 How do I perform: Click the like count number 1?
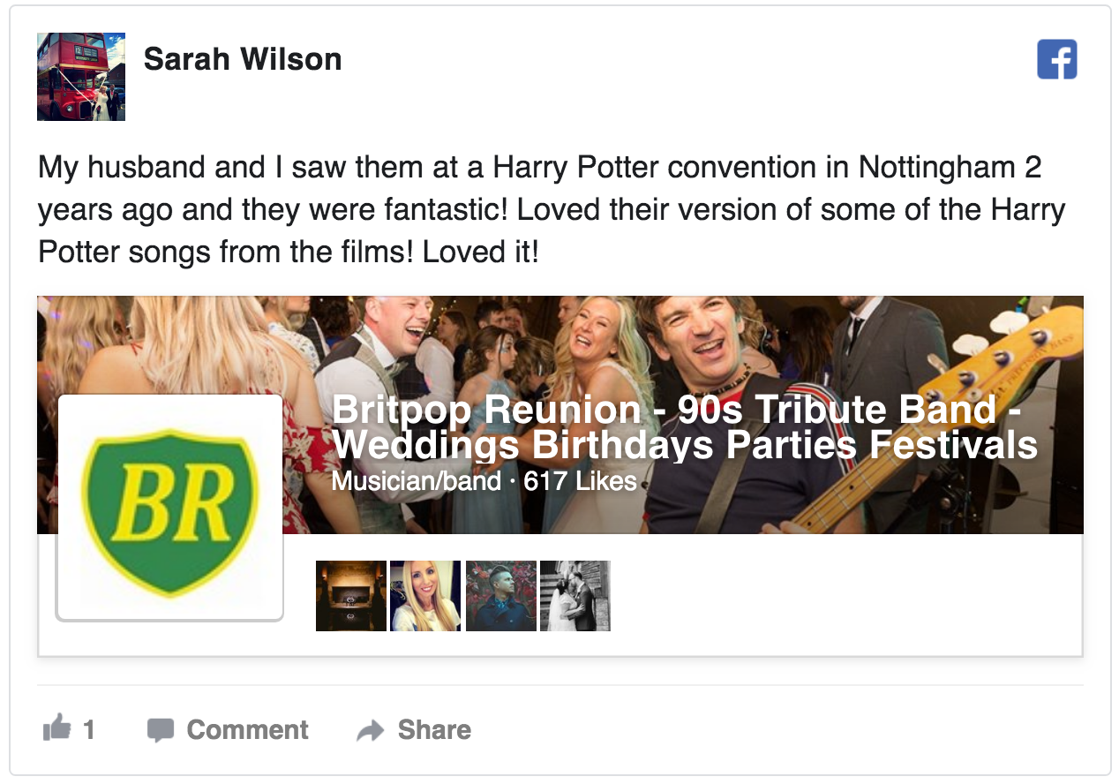tap(88, 730)
